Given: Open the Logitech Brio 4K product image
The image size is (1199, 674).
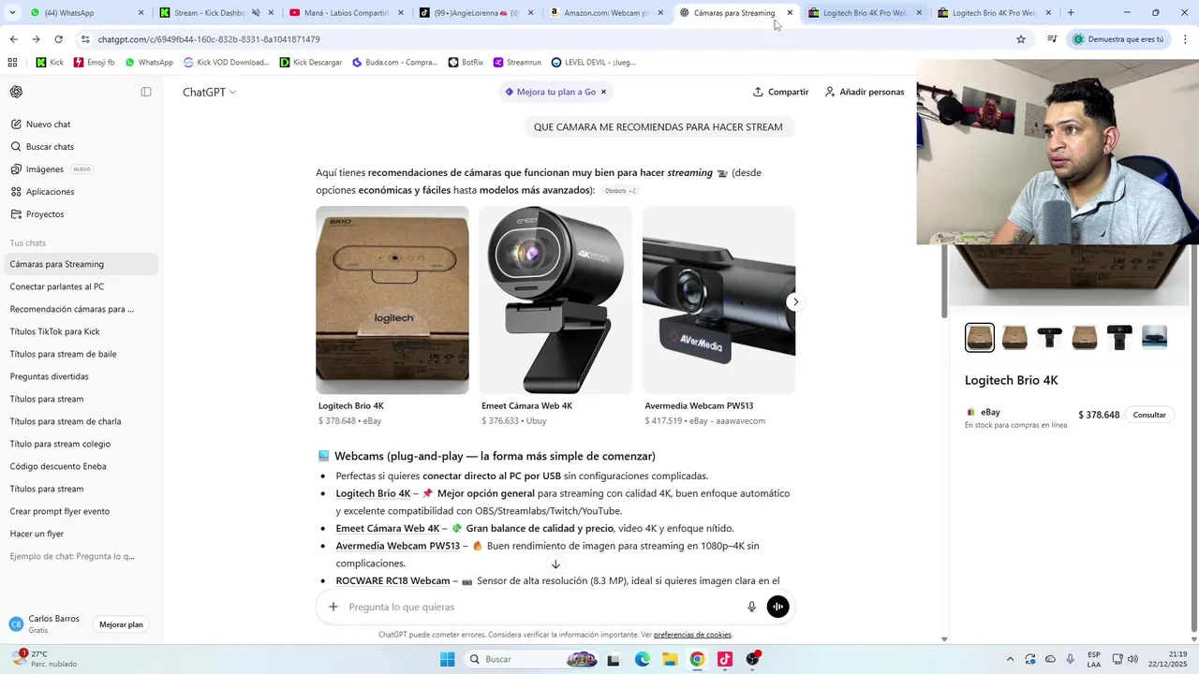Looking at the screenshot, I should tap(392, 300).
